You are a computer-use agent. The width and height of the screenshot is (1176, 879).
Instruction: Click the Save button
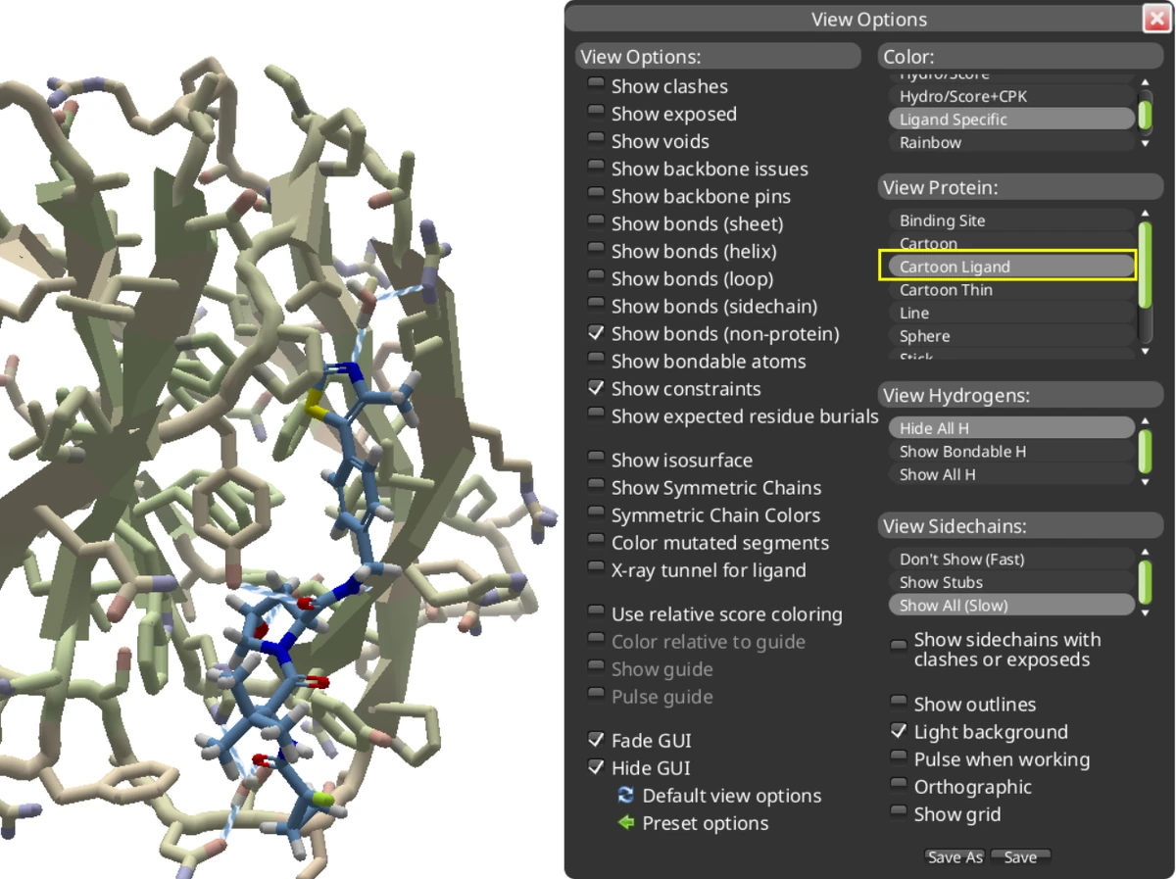[1020, 856]
